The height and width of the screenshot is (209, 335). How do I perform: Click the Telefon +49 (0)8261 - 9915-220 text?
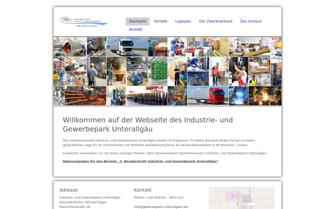[x=159, y=198]
